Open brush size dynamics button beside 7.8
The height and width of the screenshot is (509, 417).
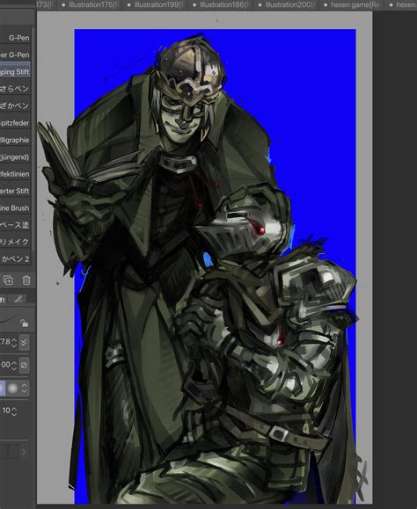click(x=24, y=342)
